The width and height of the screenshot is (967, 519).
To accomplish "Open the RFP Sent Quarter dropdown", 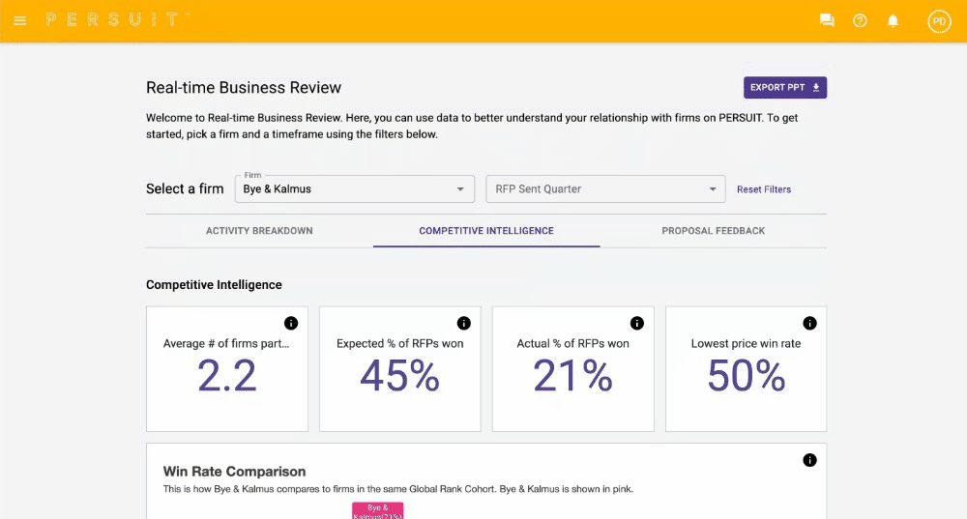I will [x=605, y=189].
